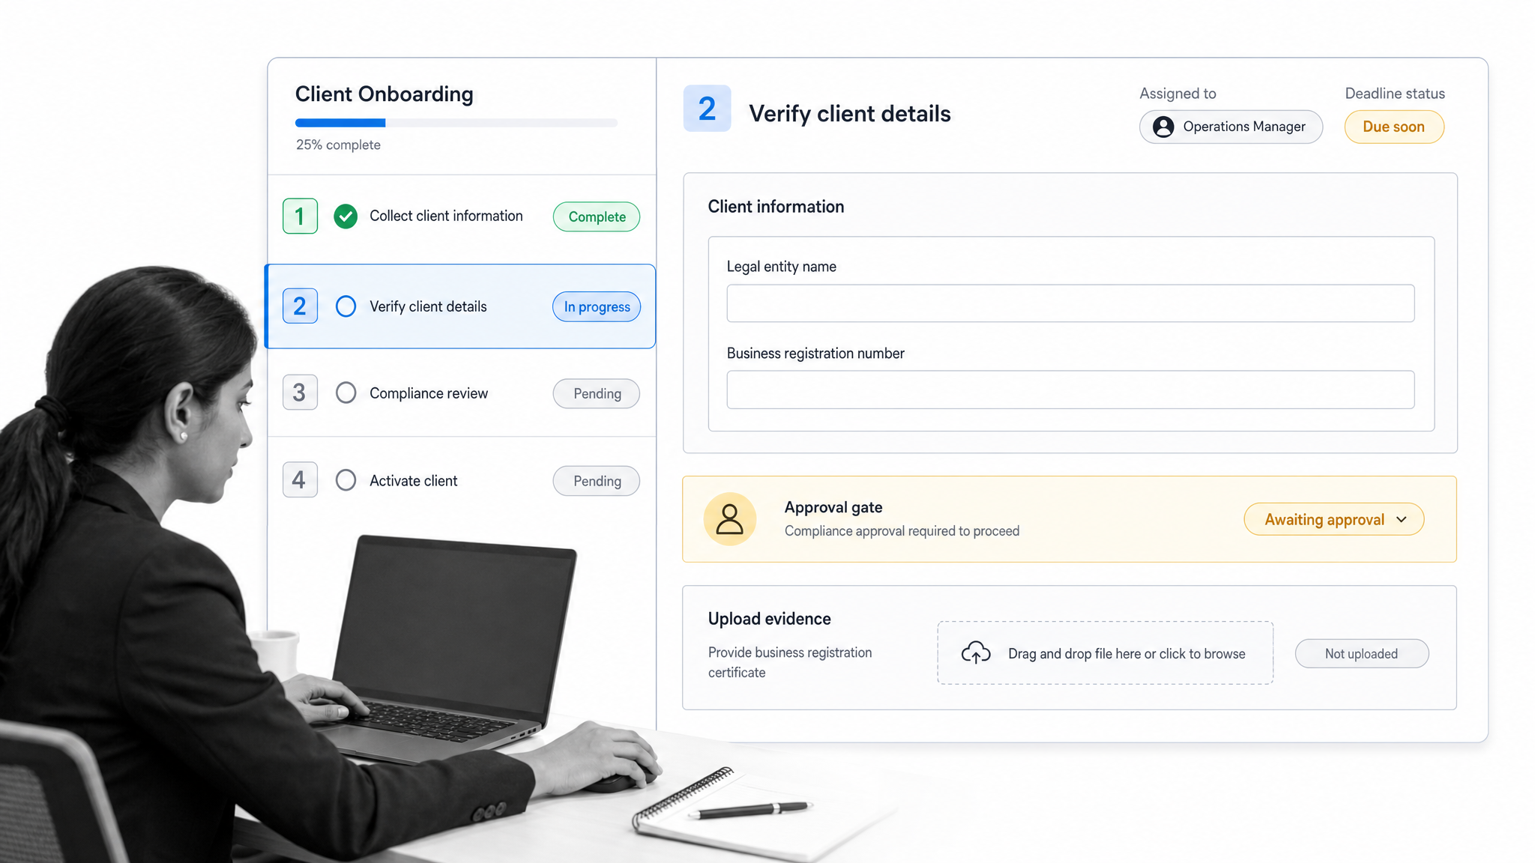Click the Pending badge for Activate client

[x=597, y=481]
